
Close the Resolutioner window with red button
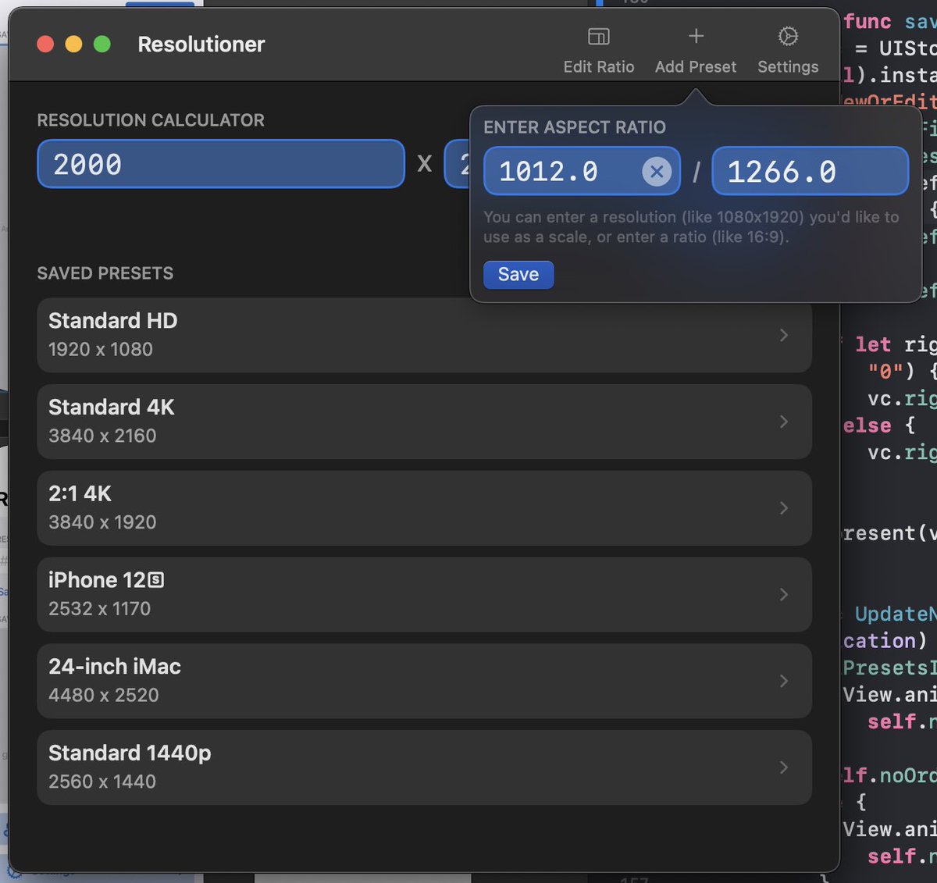pyautogui.click(x=45, y=45)
